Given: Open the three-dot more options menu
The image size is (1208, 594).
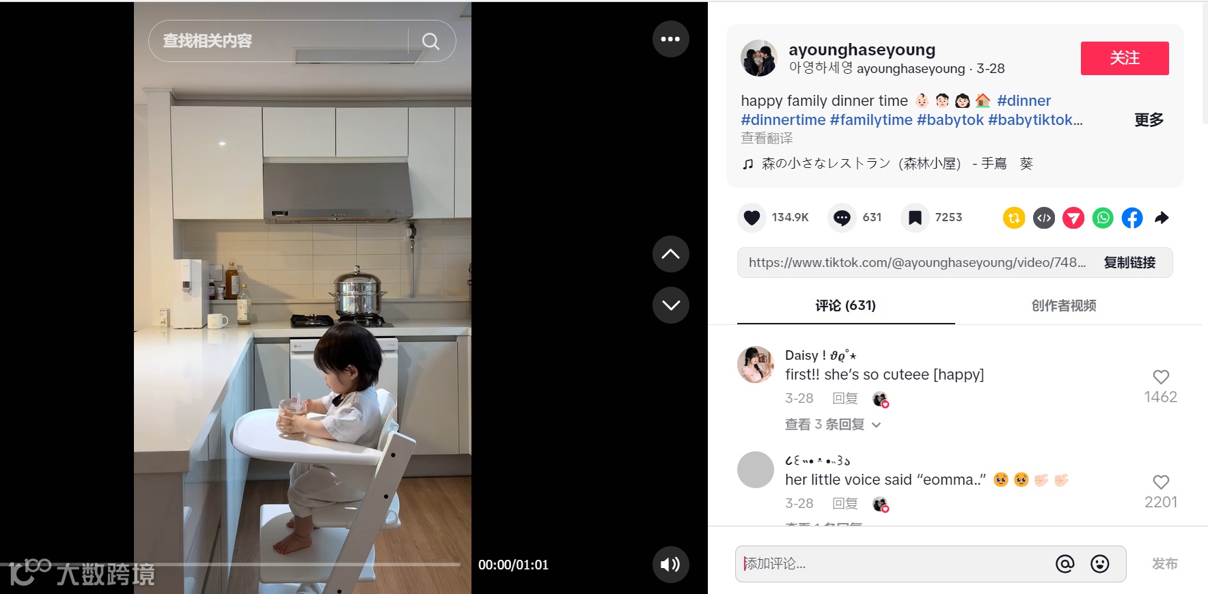Looking at the screenshot, I should pyautogui.click(x=670, y=39).
